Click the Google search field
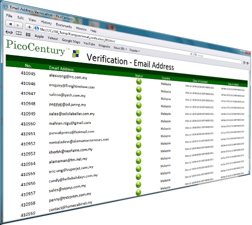 218,58
